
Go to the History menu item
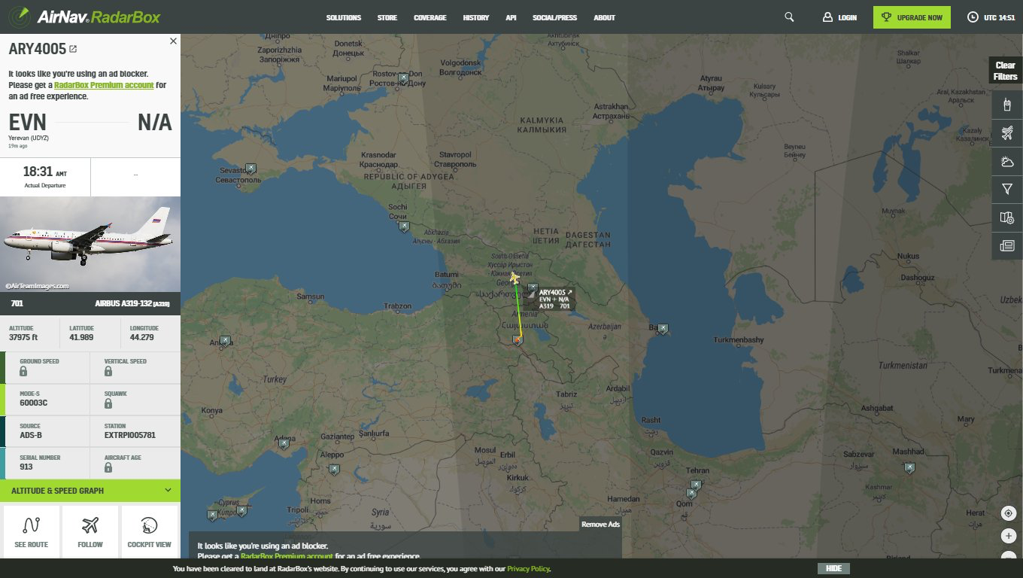click(475, 17)
